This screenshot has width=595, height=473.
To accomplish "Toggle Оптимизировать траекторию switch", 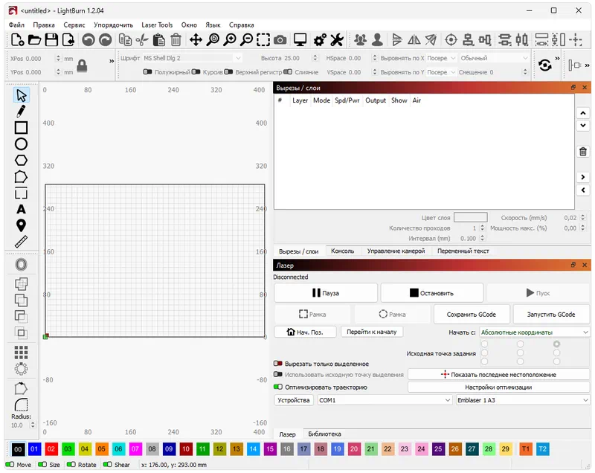I will (x=277, y=387).
